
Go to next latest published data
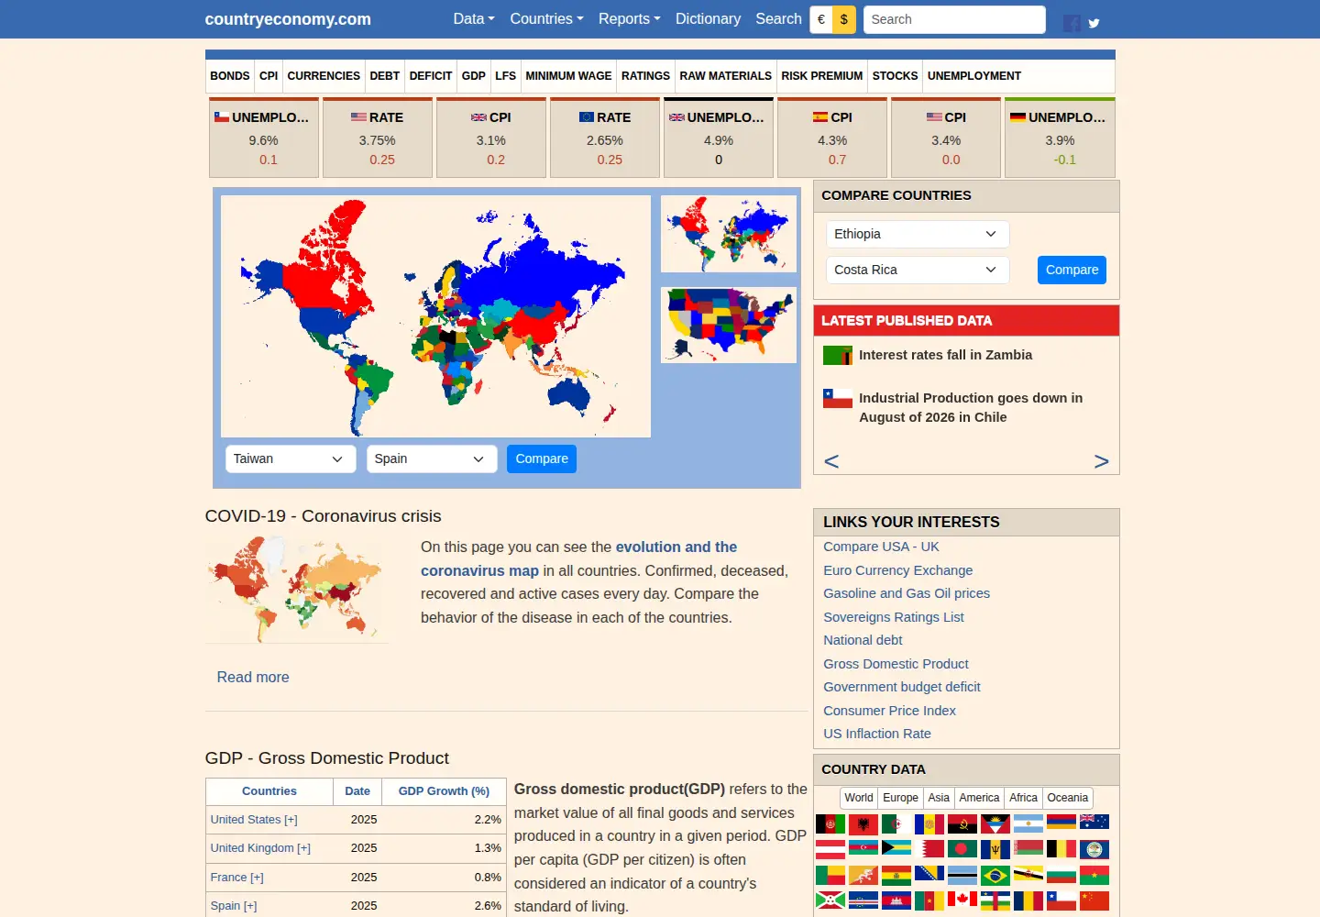click(x=1101, y=461)
